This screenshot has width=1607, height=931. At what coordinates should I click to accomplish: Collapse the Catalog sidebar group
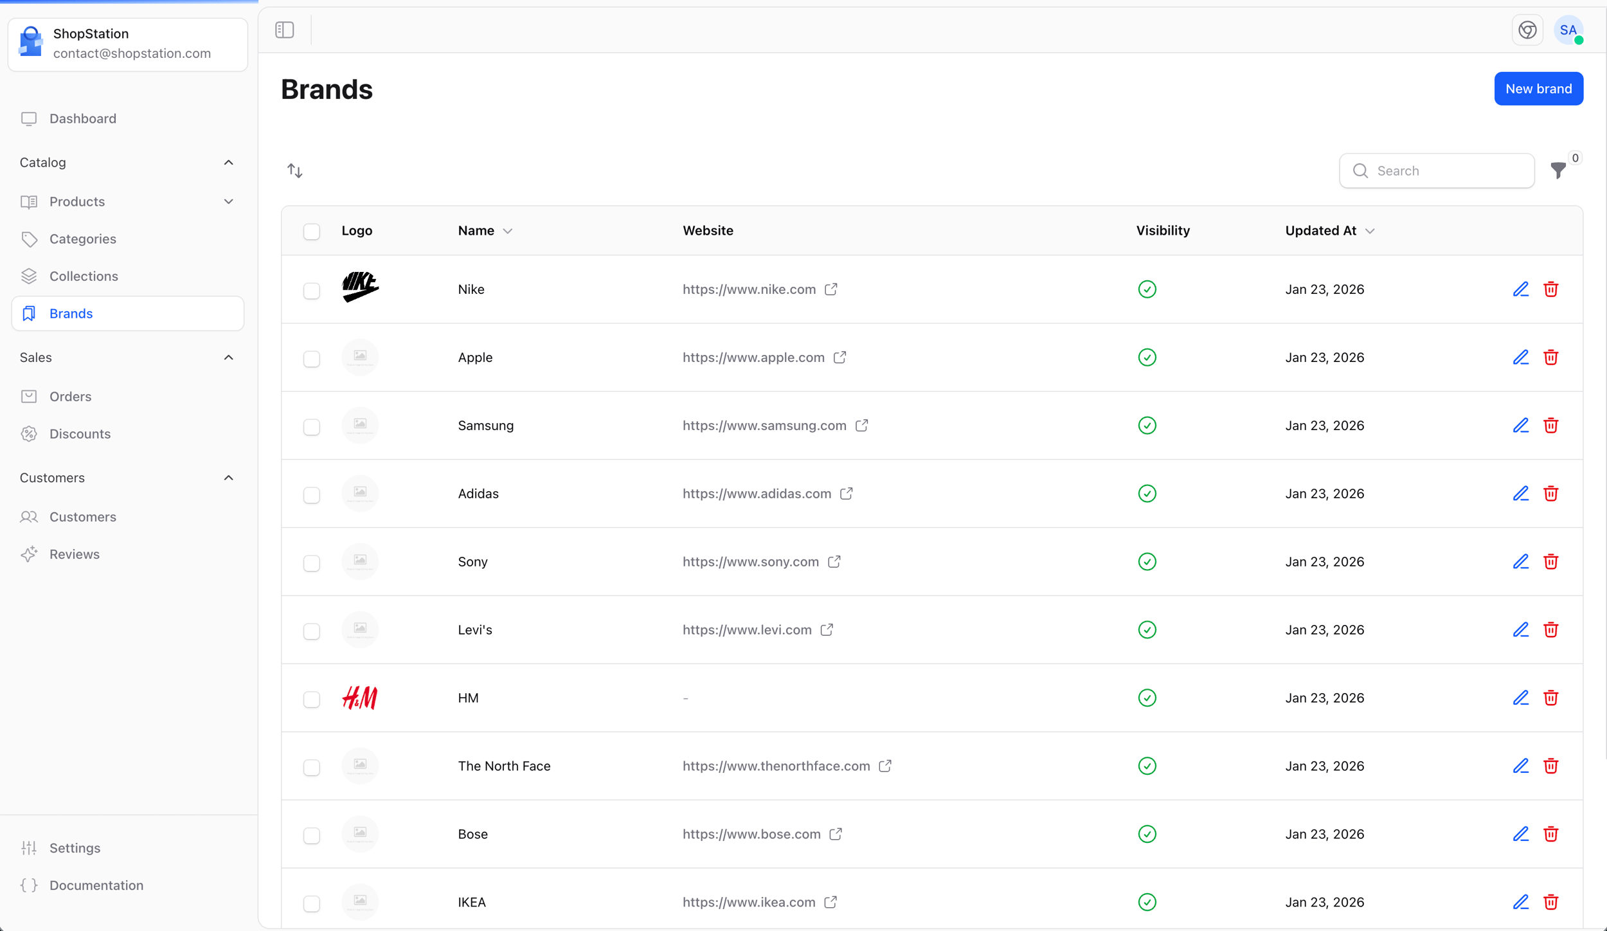coord(228,163)
